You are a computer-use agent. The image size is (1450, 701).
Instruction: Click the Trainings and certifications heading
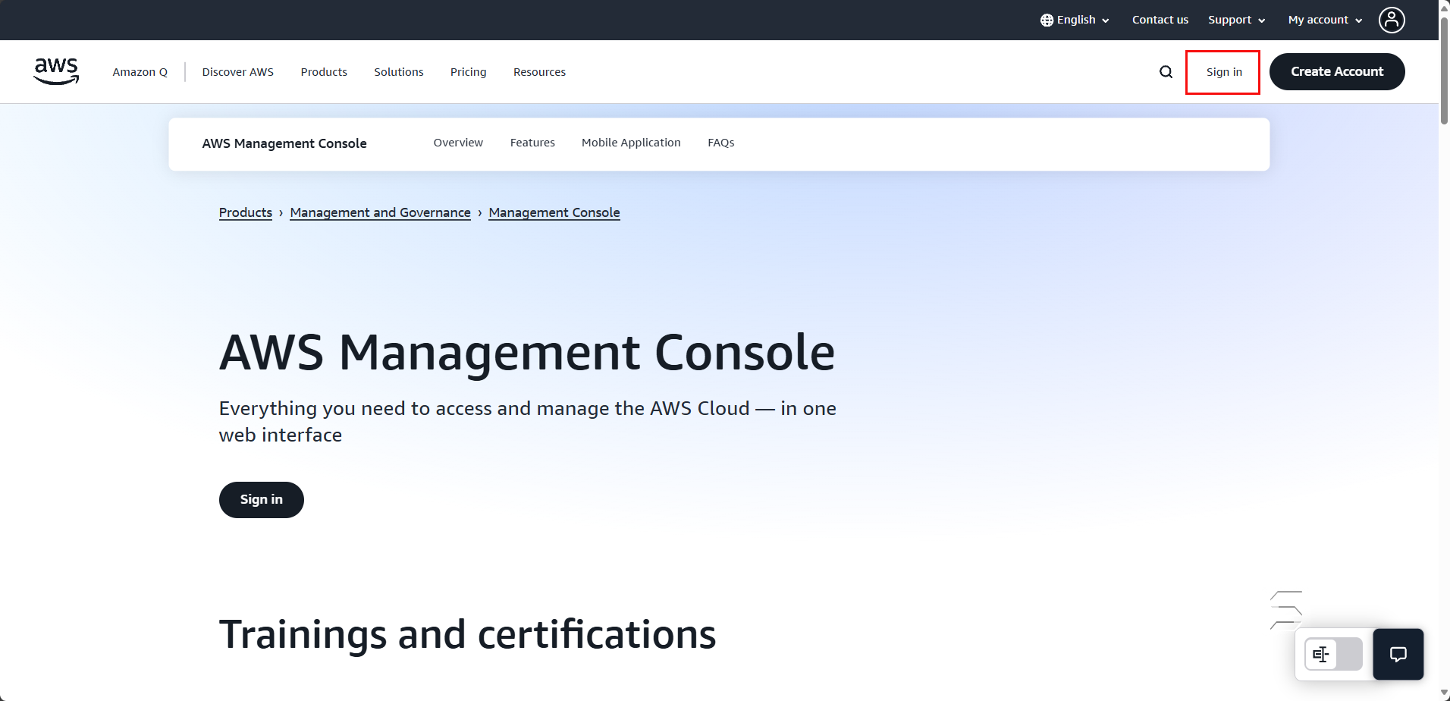(x=467, y=634)
